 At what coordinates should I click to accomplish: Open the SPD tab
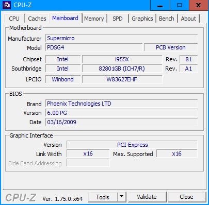click(x=118, y=19)
